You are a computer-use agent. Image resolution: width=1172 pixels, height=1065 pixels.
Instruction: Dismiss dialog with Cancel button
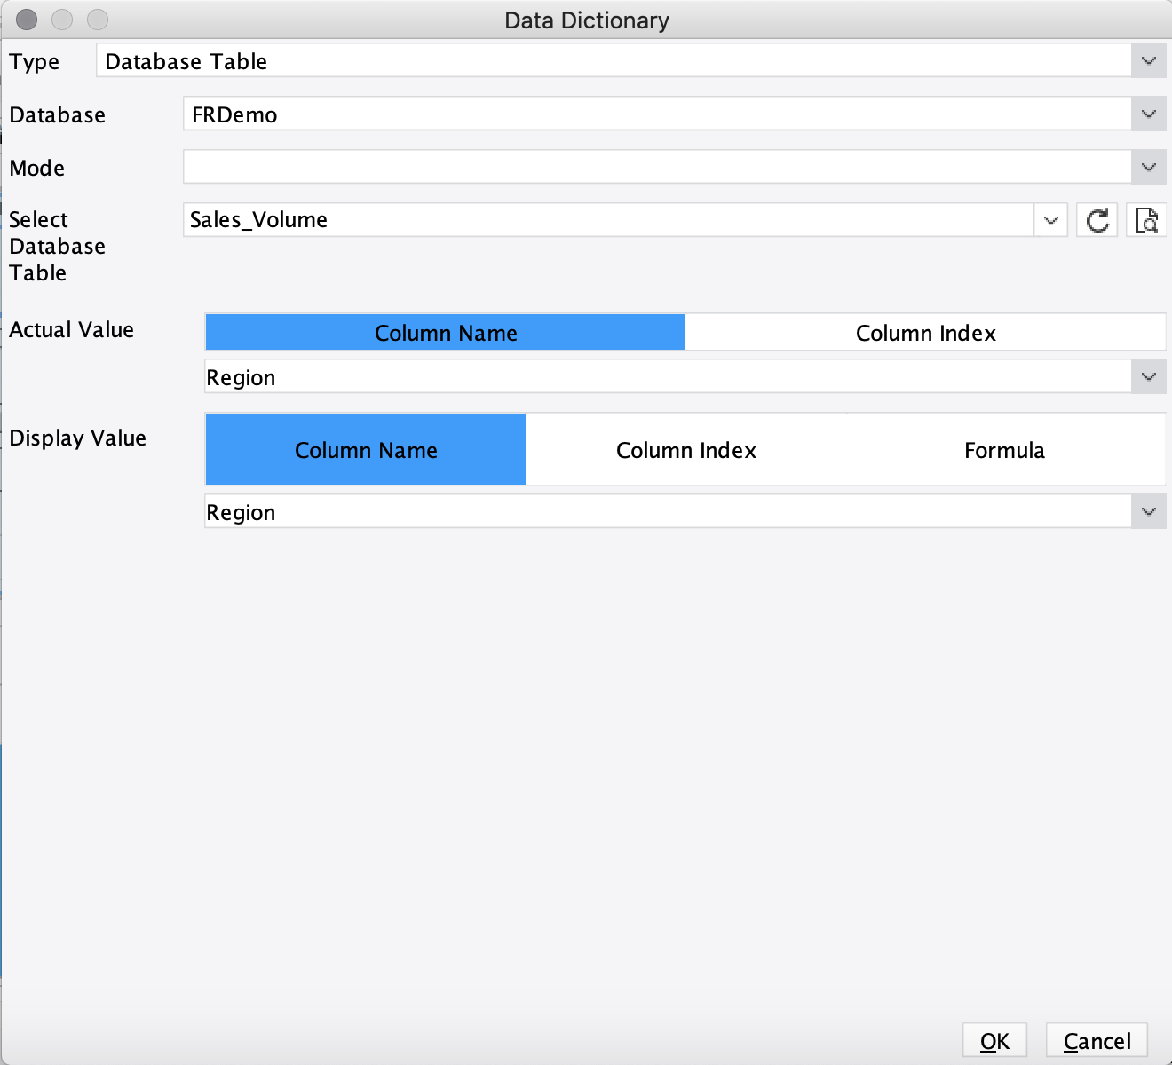(1097, 1041)
